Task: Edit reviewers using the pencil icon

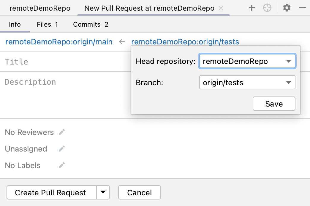Action: [x=61, y=133]
